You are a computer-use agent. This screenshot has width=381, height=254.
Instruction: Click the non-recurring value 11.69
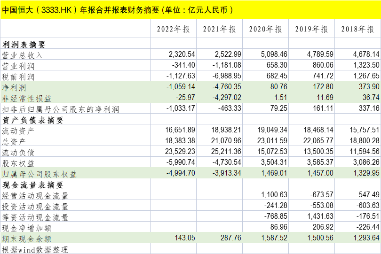click(x=325, y=97)
